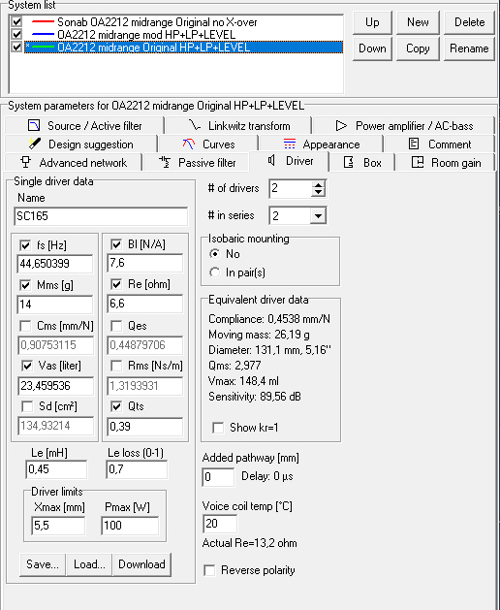Select isobaric mounting In pair(s)
The image size is (500, 610).
pyautogui.click(x=214, y=273)
